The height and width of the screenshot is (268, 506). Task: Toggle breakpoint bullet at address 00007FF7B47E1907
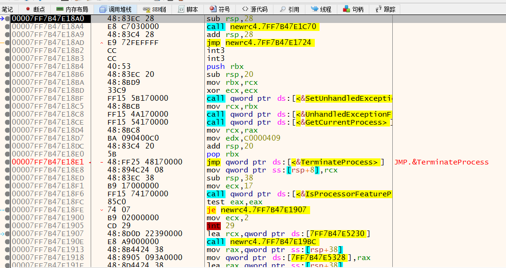click(7, 234)
